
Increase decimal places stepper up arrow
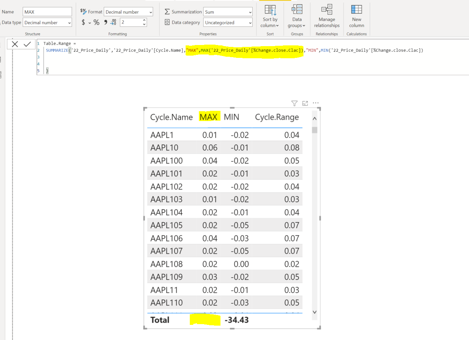tap(144, 20)
